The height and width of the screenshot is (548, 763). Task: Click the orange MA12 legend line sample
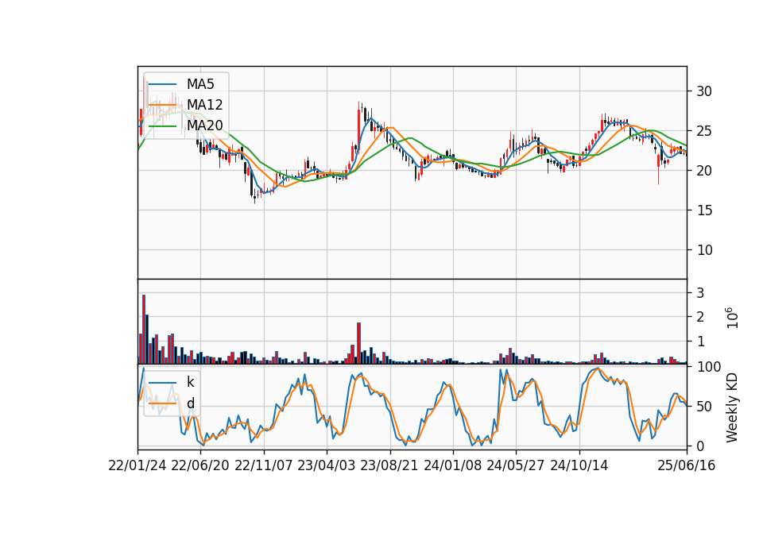tap(162, 105)
